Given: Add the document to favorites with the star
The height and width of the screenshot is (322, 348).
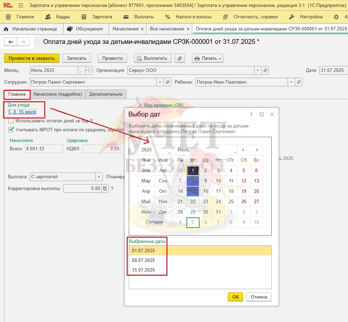Looking at the screenshot, I should pyautogui.click(x=37, y=42).
